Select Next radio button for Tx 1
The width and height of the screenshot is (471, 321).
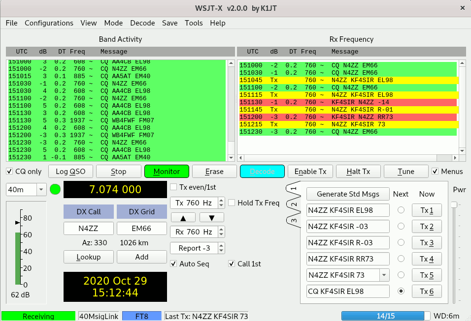[x=401, y=210]
